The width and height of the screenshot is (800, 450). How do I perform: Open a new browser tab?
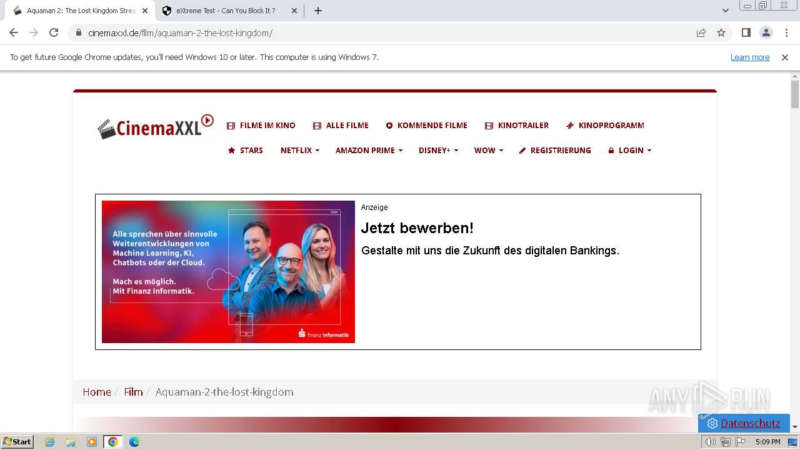[318, 11]
